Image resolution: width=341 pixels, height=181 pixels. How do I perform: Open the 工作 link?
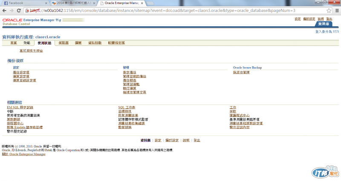click(233, 107)
